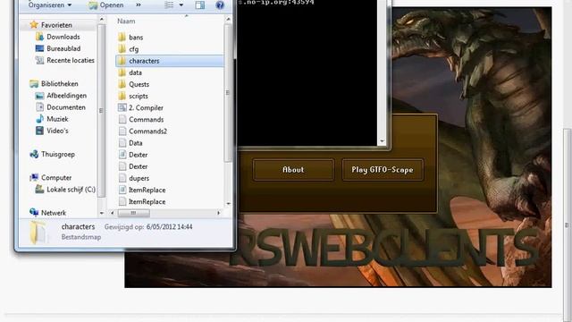
Task: Select the characters folder icon
Action: (x=122, y=61)
